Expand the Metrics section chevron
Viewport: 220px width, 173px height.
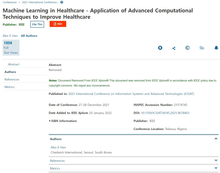pyautogui.click(x=216, y=168)
